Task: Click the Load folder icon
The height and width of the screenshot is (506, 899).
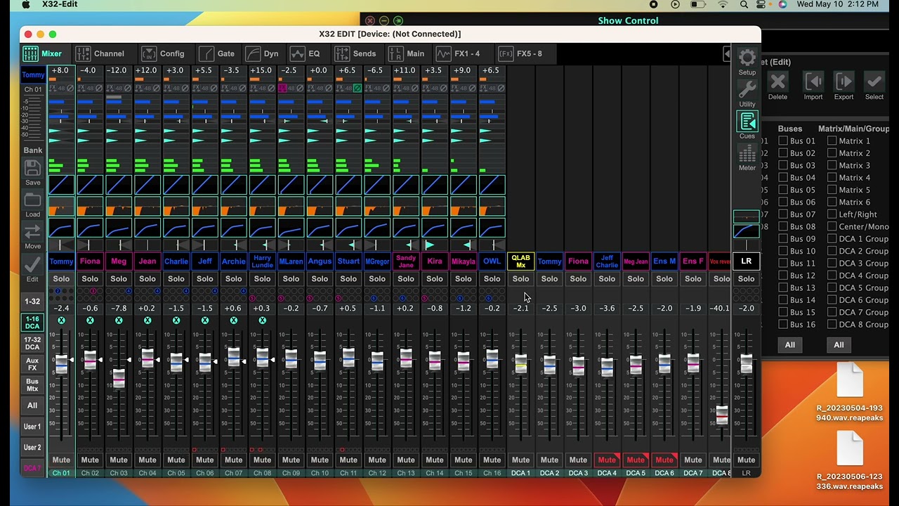Action: click(32, 200)
